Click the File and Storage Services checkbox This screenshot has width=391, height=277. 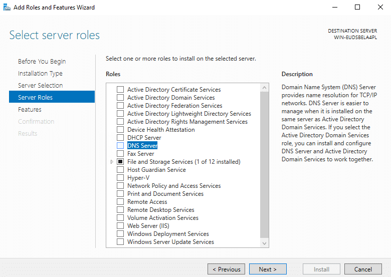point(120,162)
